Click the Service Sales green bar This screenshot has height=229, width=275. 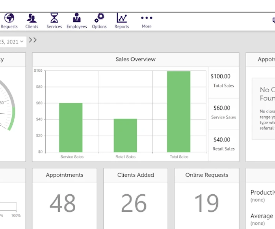point(71,127)
